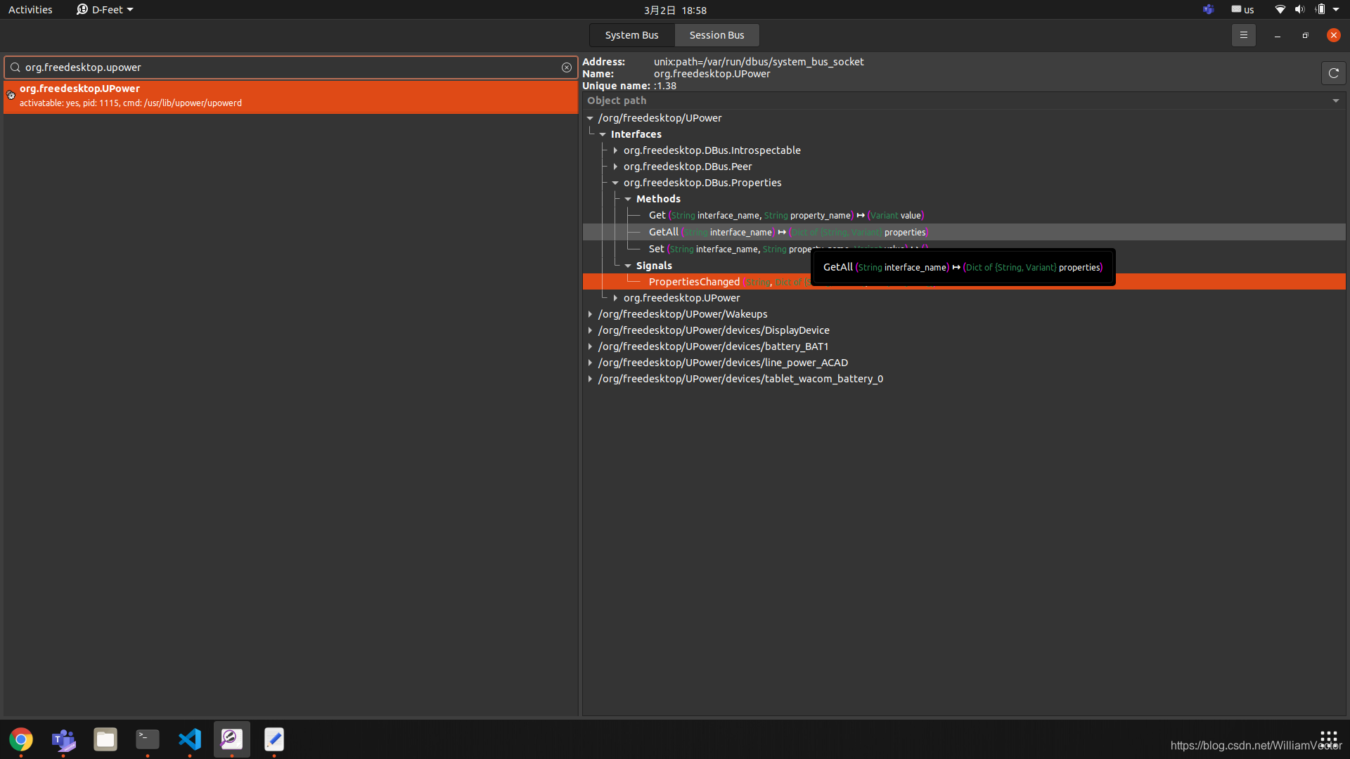This screenshot has width=1350, height=759.
Task: Click the Object path column sort arrow
Action: pyautogui.click(x=1335, y=100)
